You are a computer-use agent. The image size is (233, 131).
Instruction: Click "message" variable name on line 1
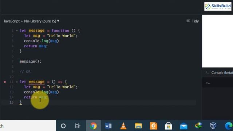[36, 31]
